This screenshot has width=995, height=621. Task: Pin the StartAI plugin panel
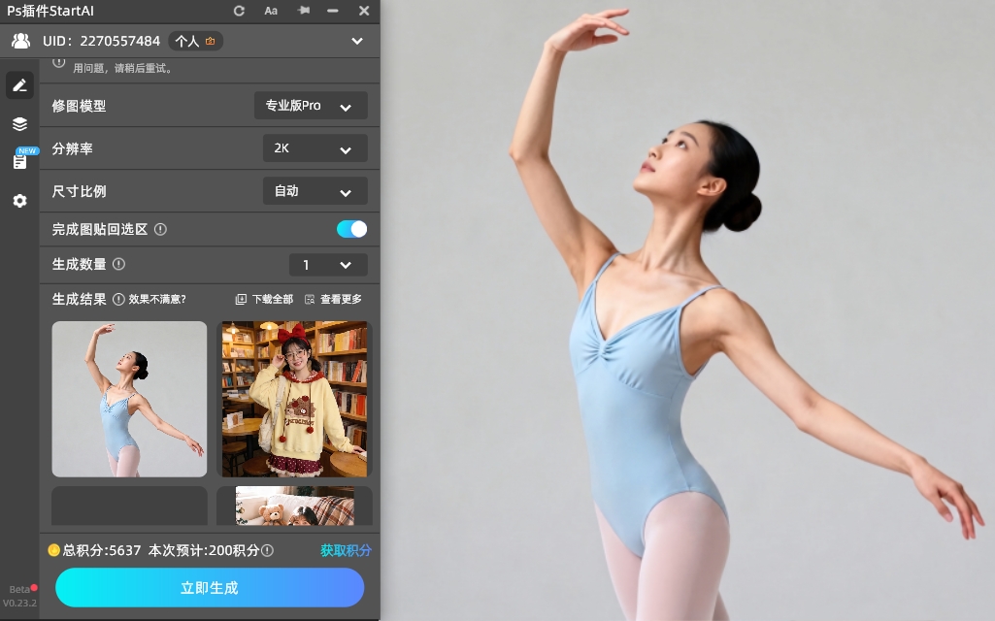tap(303, 11)
